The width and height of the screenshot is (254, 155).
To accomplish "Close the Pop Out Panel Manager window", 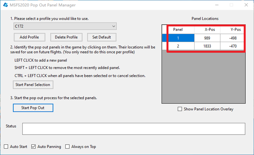I will [x=246, y=5].
